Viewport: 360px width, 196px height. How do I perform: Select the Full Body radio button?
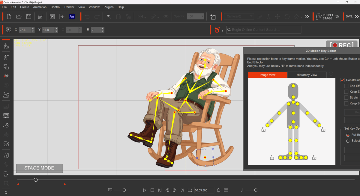(x=348, y=135)
